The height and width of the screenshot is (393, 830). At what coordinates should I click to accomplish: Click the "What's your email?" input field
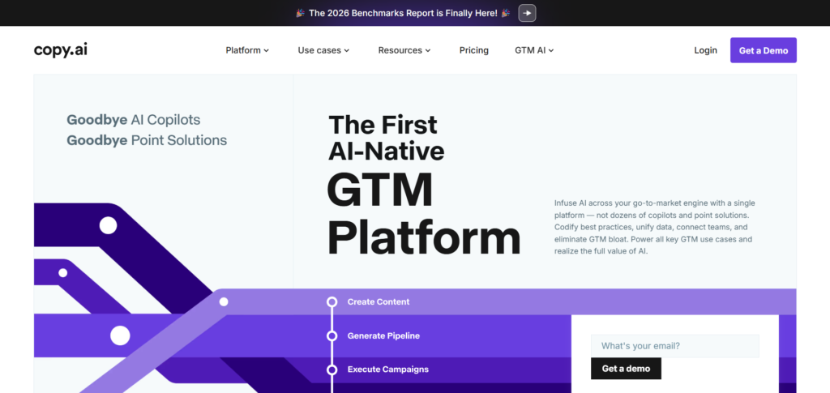point(674,346)
